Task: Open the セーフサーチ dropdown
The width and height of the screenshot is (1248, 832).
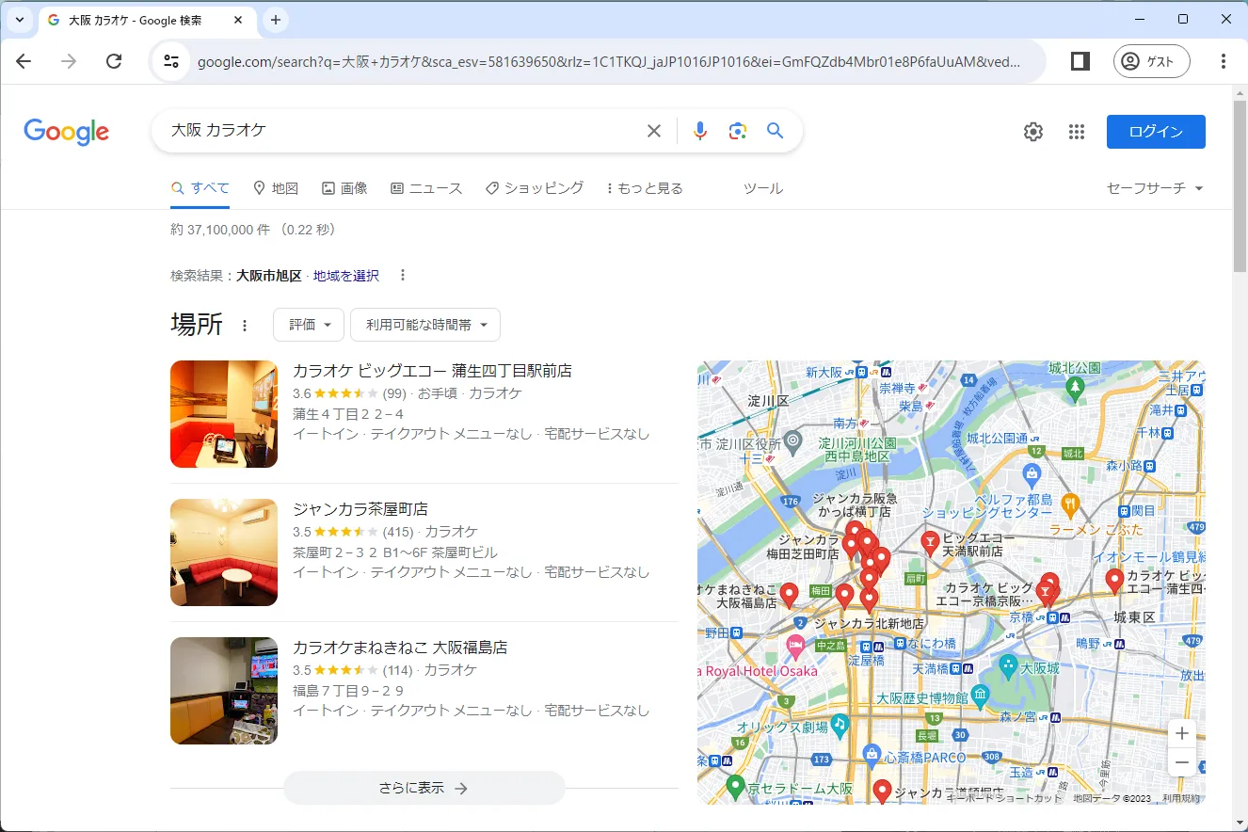Action: tap(1155, 188)
